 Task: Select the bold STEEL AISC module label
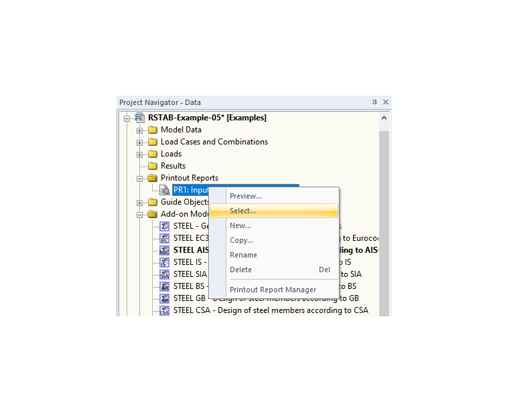click(x=191, y=250)
